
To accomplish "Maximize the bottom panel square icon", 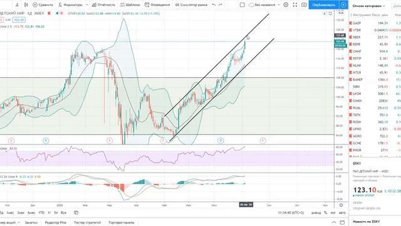I will click(342, 222).
